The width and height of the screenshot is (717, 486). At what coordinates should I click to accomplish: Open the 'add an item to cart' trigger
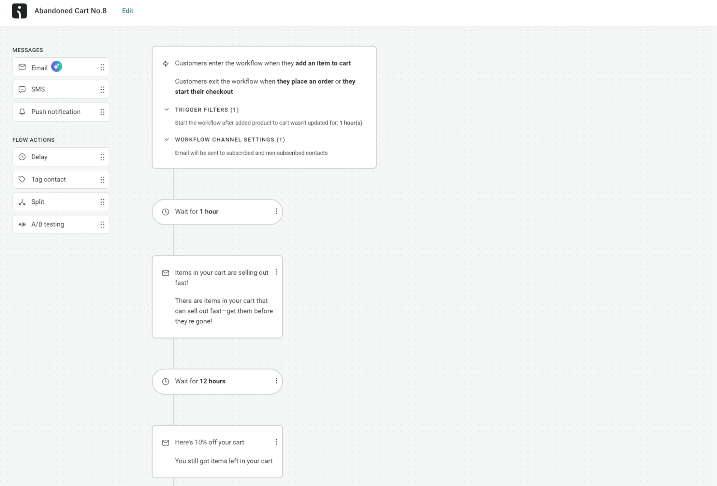(323, 63)
